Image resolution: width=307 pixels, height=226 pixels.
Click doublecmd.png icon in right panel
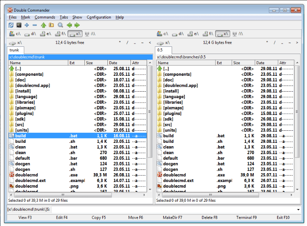pyautogui.click(x=160, y=186)
